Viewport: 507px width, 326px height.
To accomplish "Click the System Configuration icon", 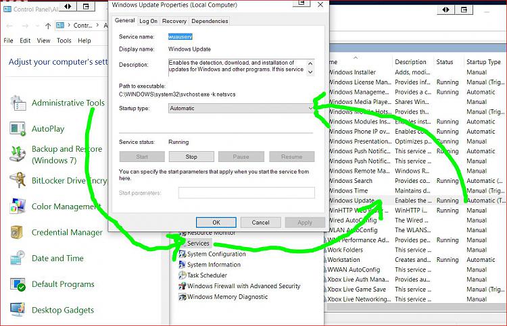I will pos(183,254).
